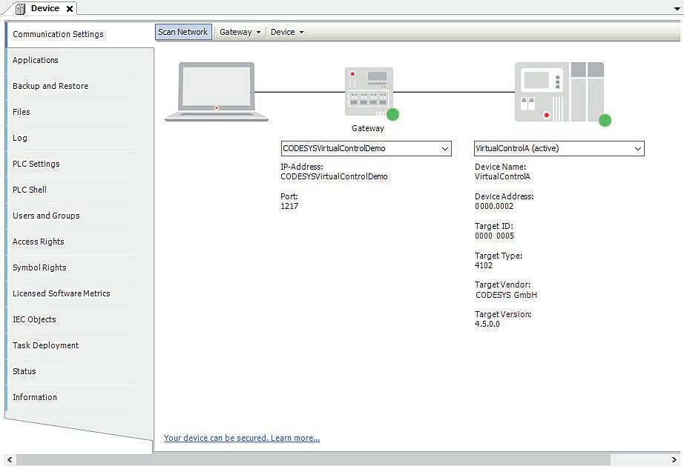Screen dimensions: 684x469
Task: Click Target Version value 4.5.0.0
Action: tap(487, 324)
